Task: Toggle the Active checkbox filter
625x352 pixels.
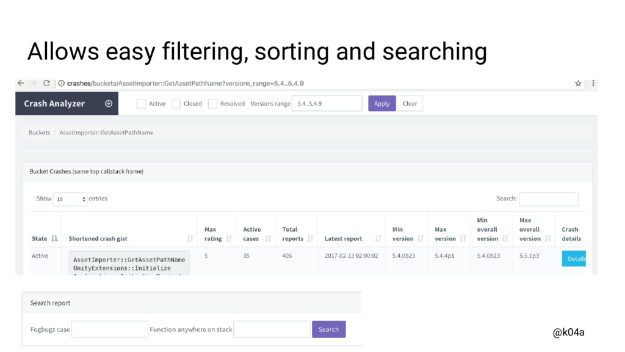Action: pyautogui.click(x=141, y=104)
